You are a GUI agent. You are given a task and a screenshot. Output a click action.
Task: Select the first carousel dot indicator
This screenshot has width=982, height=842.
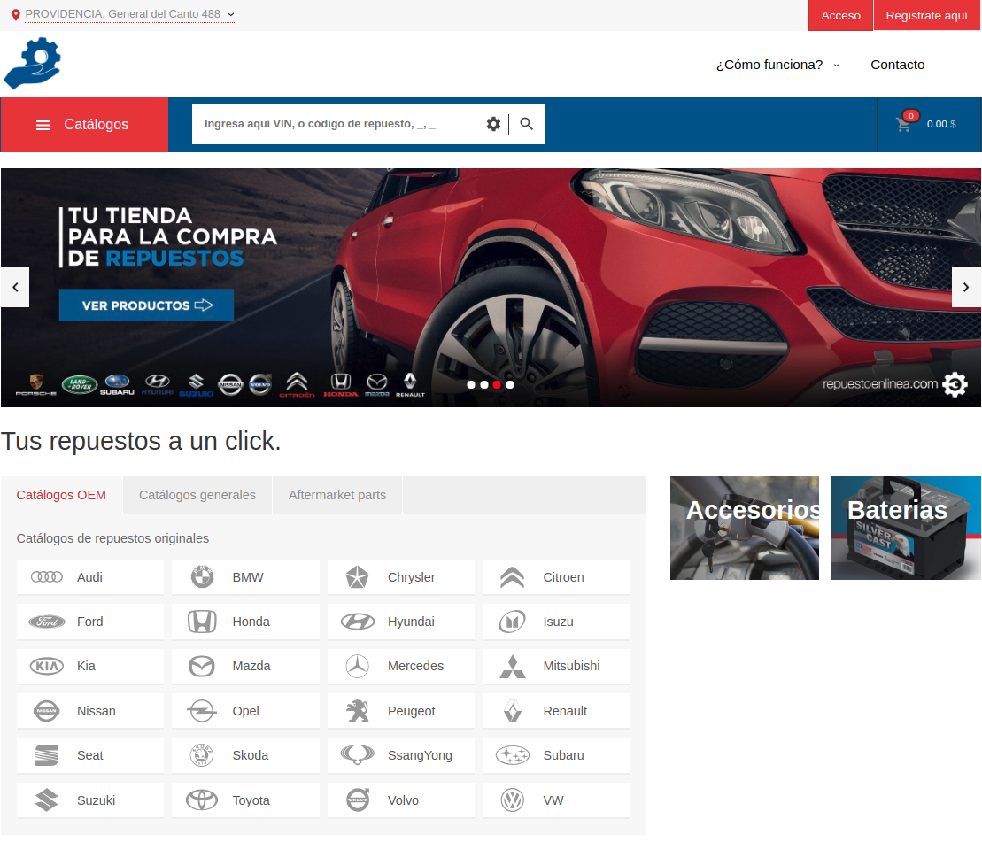click(x=471, y=385)
